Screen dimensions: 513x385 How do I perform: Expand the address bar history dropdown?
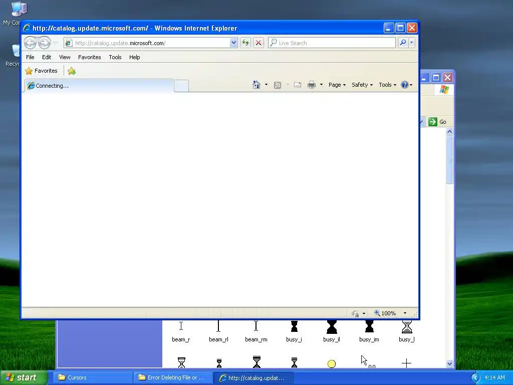[x=233, y=43]
